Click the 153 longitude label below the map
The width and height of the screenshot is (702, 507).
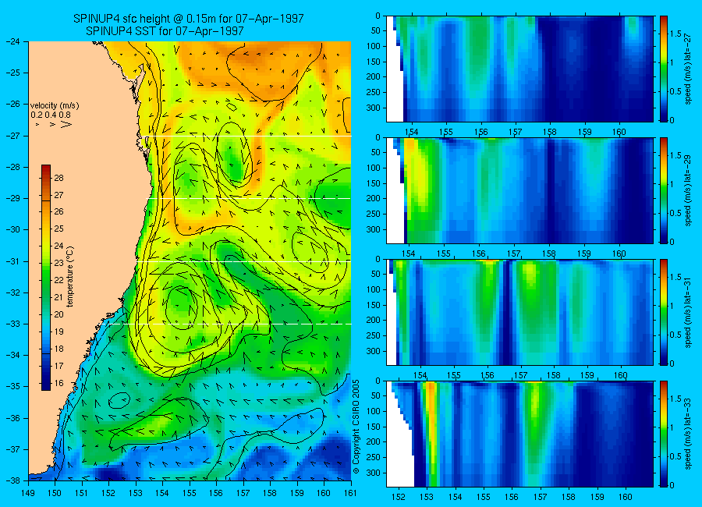(x=136, y=493)
